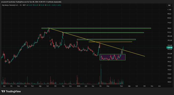Click the 150,0 price axis label

pyautogui.click(x=169, y=70)
